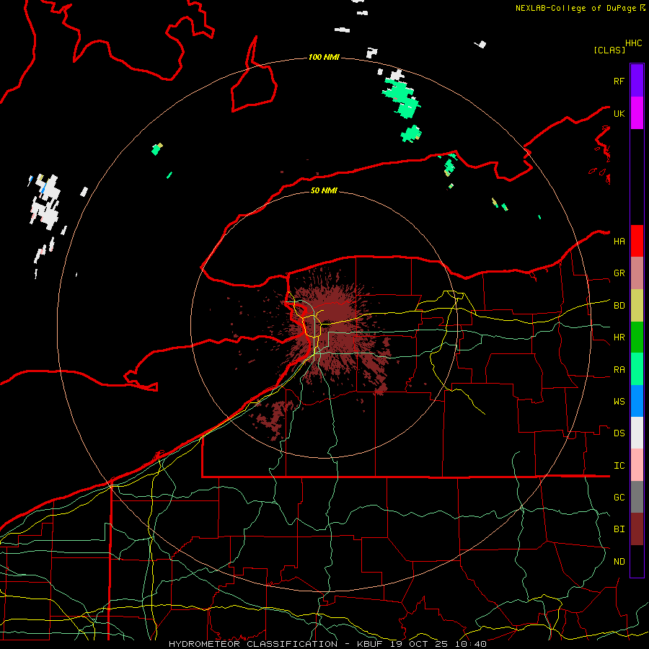Click the BD yellow legend swatch
Image resolution: width=649 pixels, height=649 pixels.
637,306
